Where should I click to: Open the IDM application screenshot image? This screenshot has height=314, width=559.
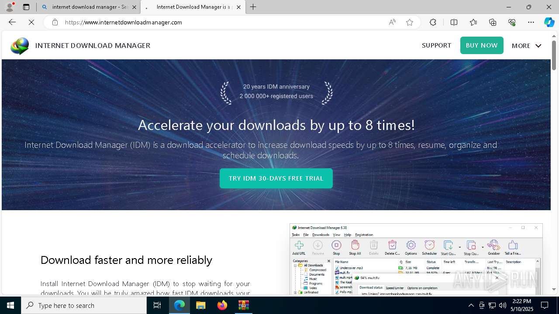416,259
